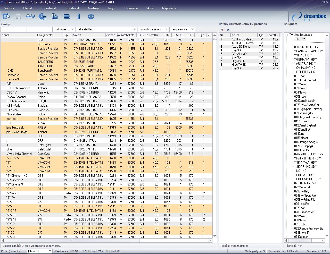
Task: Open the Jazyk menu
Action: 111,8
